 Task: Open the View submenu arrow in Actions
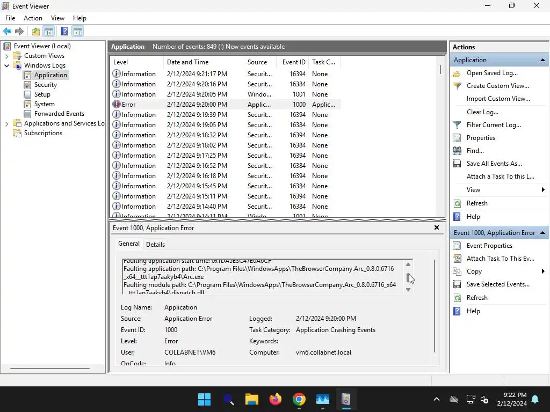point(543,190)
